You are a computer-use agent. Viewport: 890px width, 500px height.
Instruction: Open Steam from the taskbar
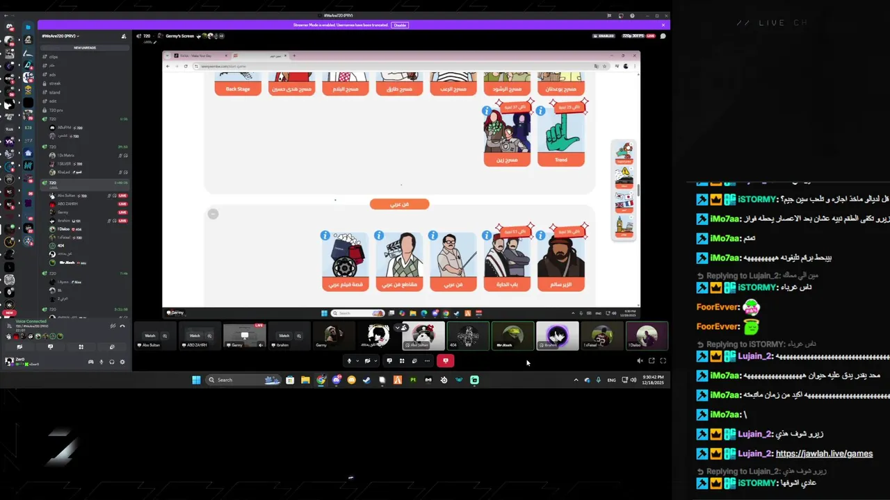366,380
